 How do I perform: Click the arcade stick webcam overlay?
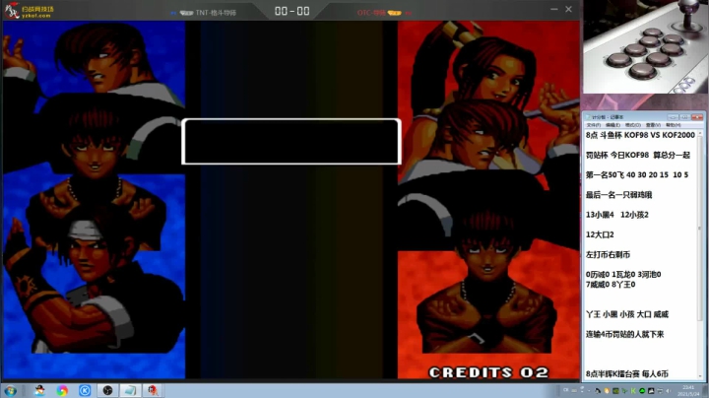645,46
